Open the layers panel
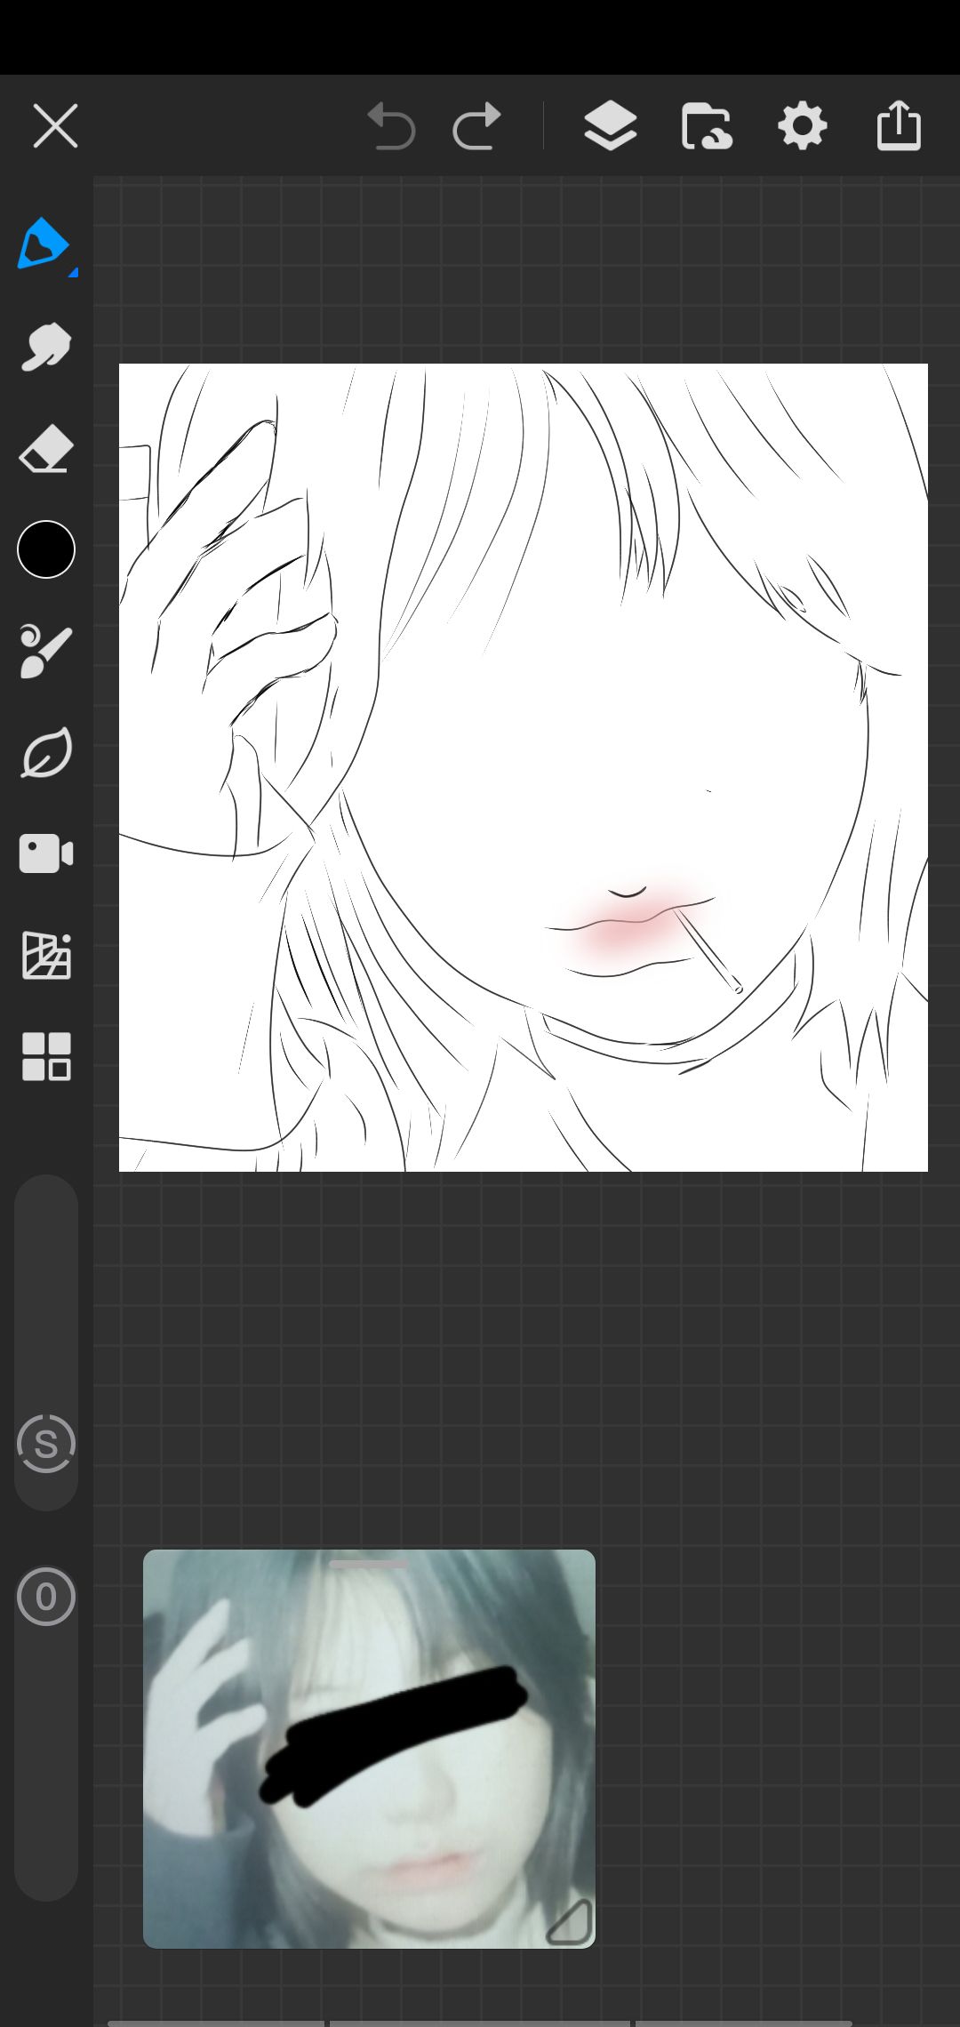The height and width of the screenshot is (2027, 960). tap(611, 126)
